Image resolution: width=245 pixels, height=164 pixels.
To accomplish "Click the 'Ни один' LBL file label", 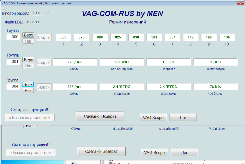I will click(34, 22).
